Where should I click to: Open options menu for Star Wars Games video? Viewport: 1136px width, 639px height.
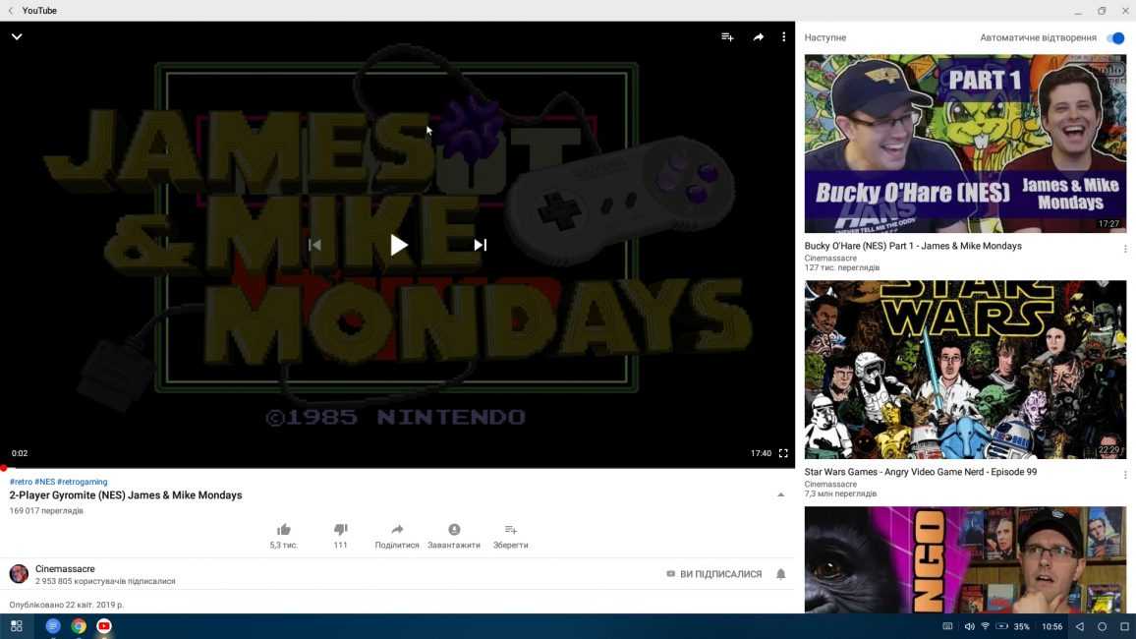click(x=1125, y=475)
